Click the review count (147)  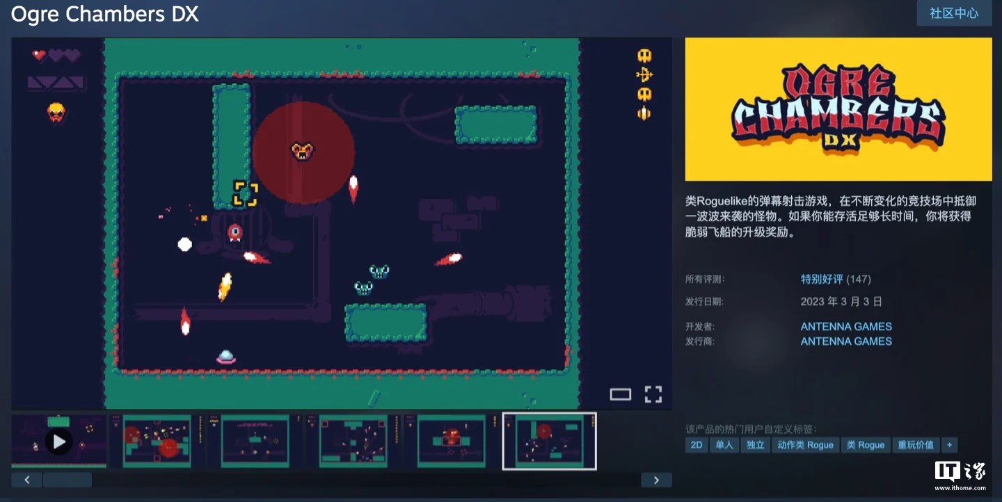(859, 280)
